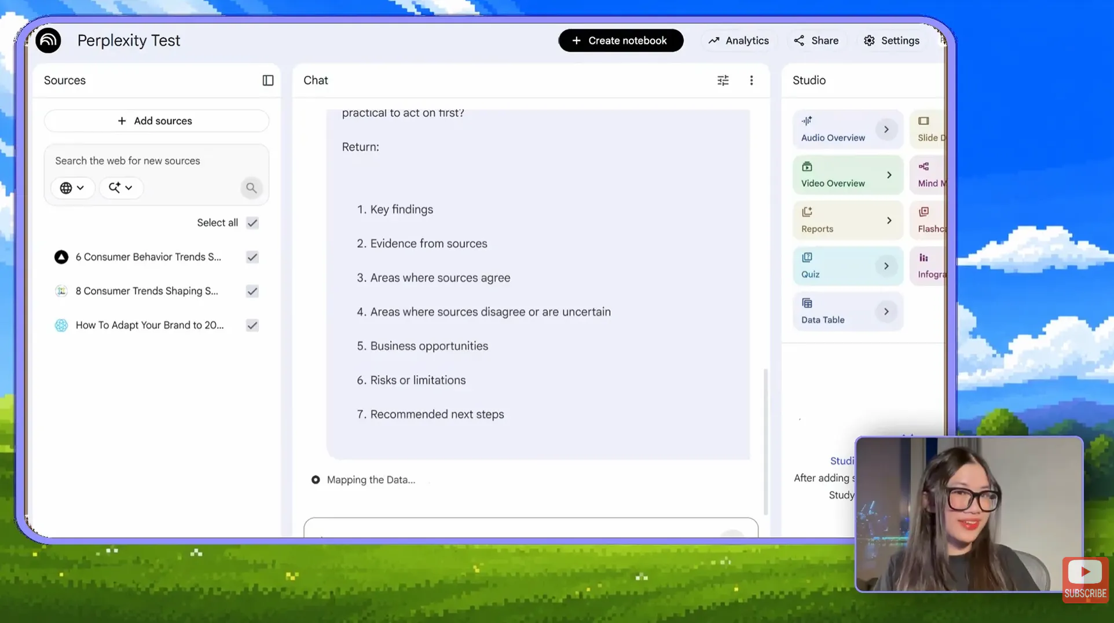This screenshot has height=623, width=1114.
Task: Collapse the Sources panel icon
Action: tap(267, 80)
